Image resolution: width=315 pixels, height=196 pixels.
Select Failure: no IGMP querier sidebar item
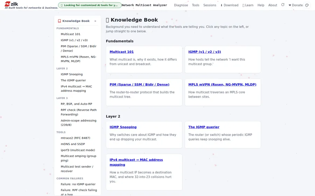(78, 184)
